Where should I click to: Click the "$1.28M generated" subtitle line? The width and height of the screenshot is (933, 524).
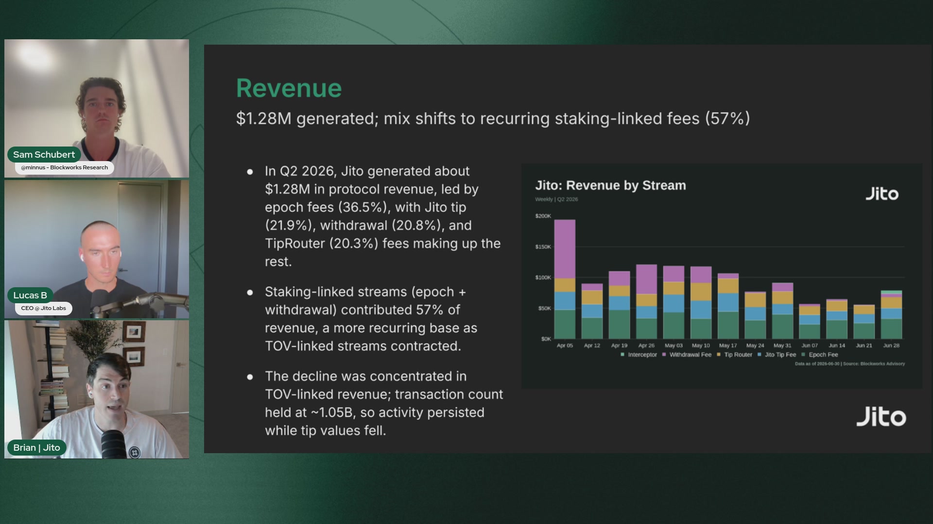(x=493, y=118)
